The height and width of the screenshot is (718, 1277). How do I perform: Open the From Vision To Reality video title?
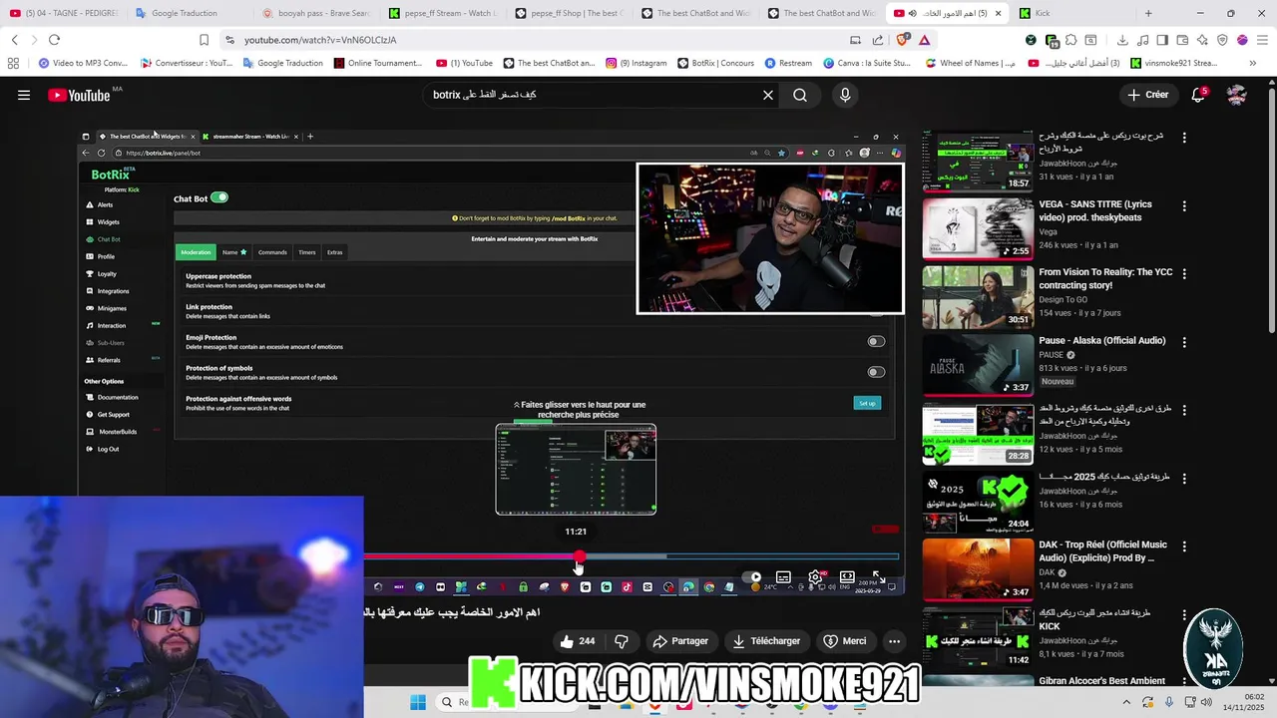point(1105,278)
